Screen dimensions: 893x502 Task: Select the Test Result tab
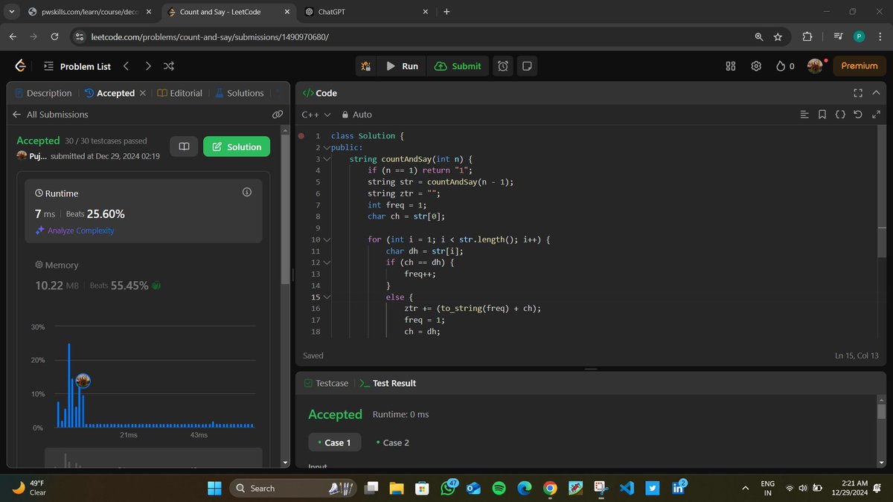coord(388,383)
